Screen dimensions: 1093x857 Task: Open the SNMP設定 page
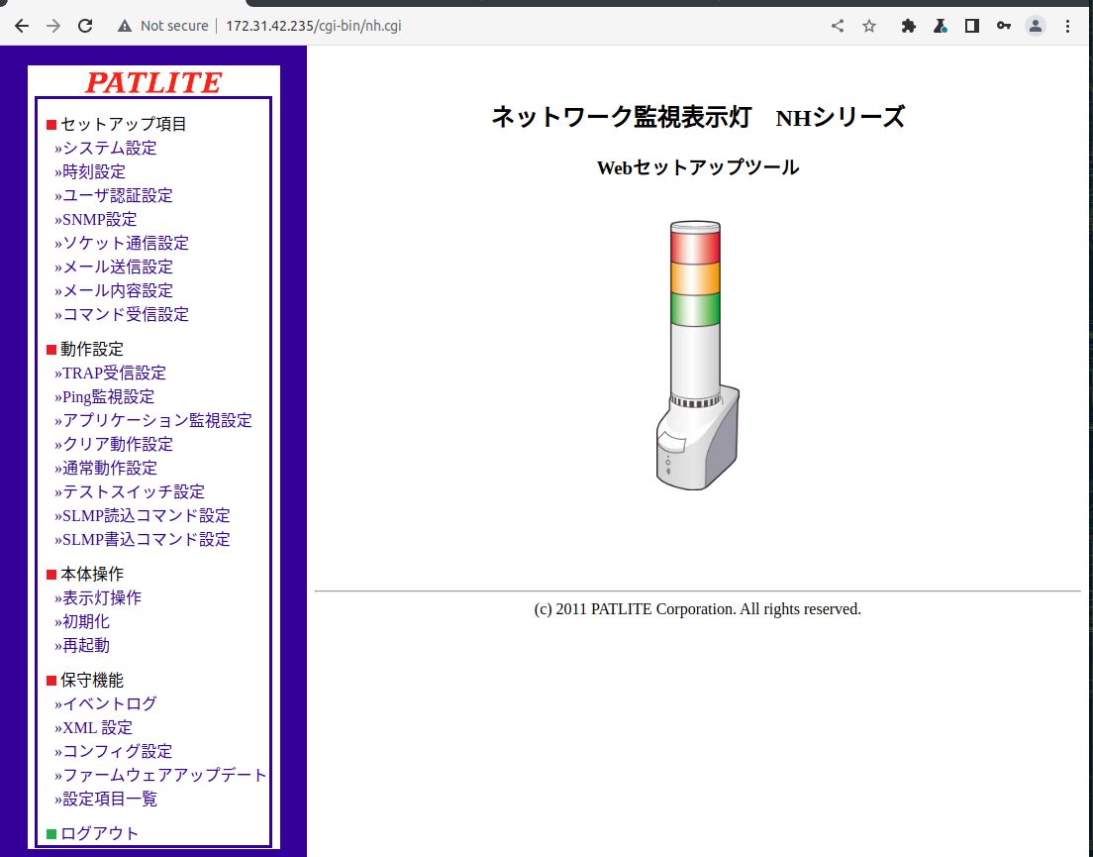[99, 219]
